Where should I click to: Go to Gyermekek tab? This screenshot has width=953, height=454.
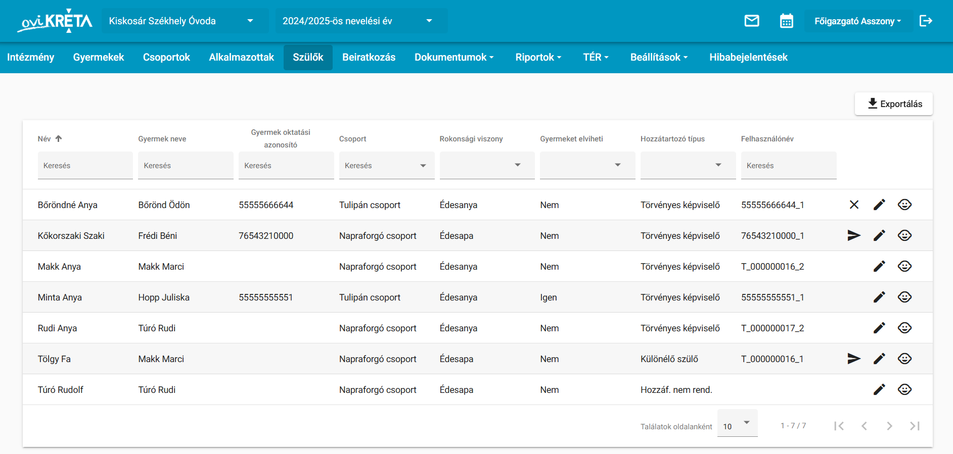99,57
